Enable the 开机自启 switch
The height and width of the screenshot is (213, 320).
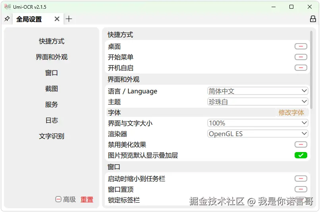(301, 68)
